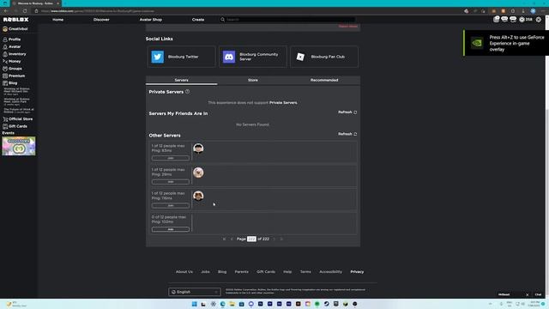Open the Chat panel button
549x309 pixels.
pos(538,294)
